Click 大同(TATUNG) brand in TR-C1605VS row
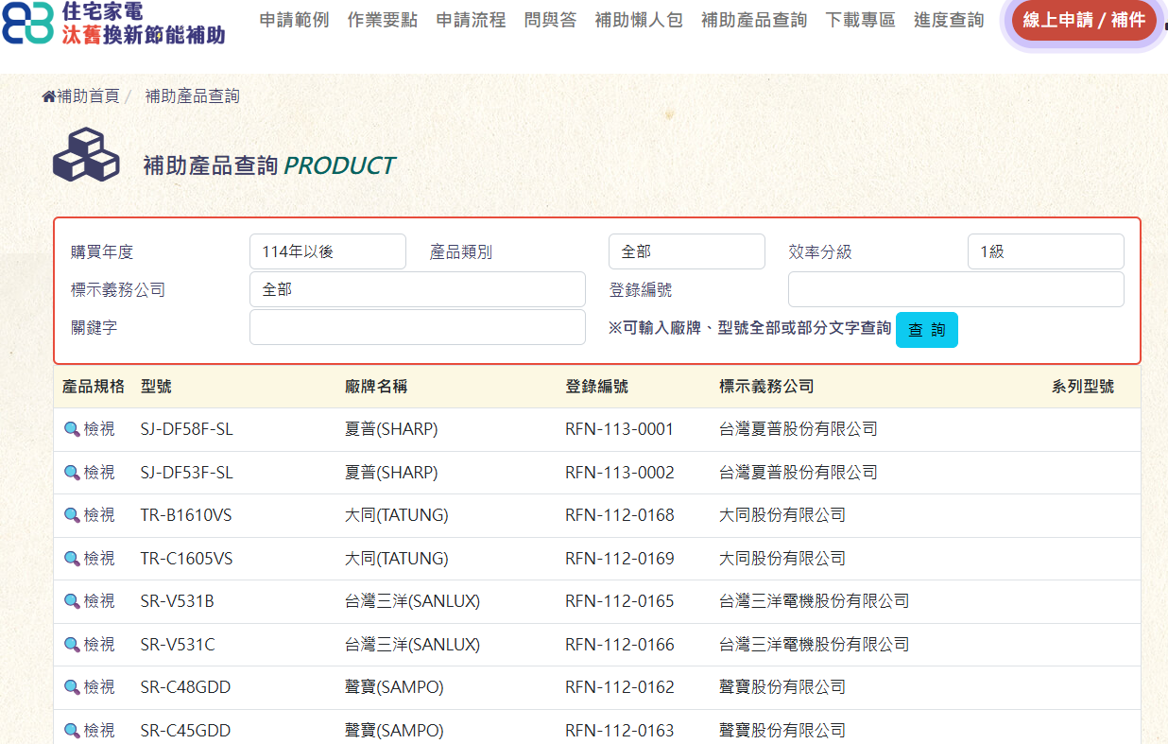This screenshot has height=744, width=1168. [x=397, y=559]
